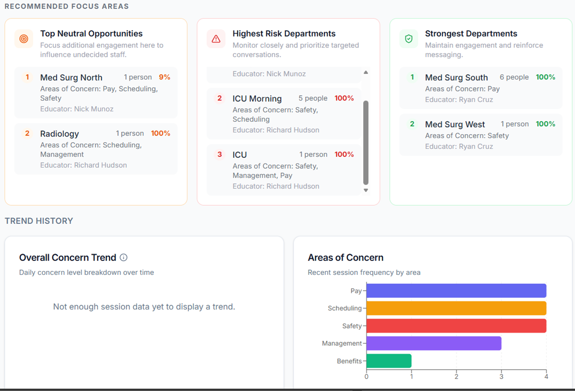
Task: Click the Highest Risk Departments scrollbar thumb
Action: [x=366, y=142]
